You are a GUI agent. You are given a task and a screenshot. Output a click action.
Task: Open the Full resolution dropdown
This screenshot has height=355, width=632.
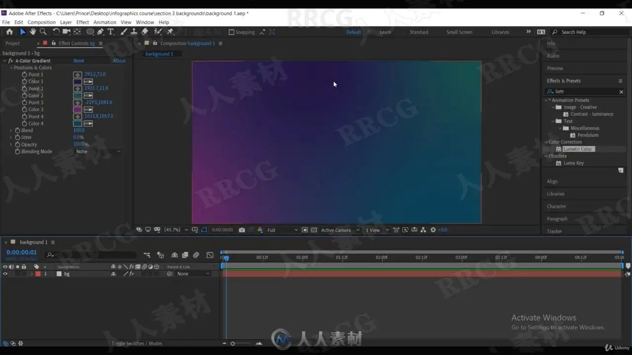(x=282, y=230)
